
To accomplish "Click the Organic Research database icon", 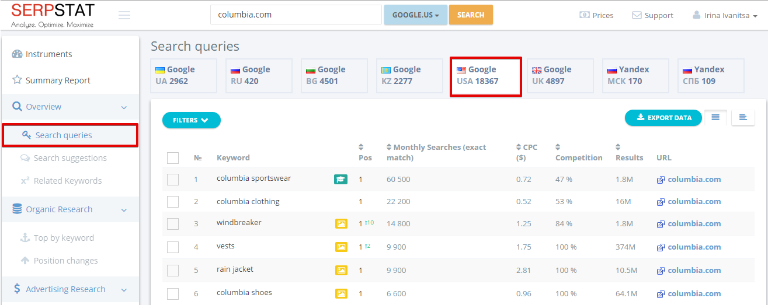I will [x=17, y=209].
